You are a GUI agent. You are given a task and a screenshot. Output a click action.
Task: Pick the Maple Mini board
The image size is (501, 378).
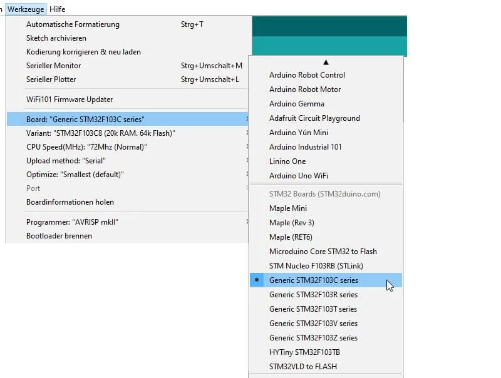[x=288, y=208]
